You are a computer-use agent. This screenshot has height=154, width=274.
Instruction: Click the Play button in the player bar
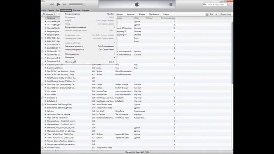(58, 4)
